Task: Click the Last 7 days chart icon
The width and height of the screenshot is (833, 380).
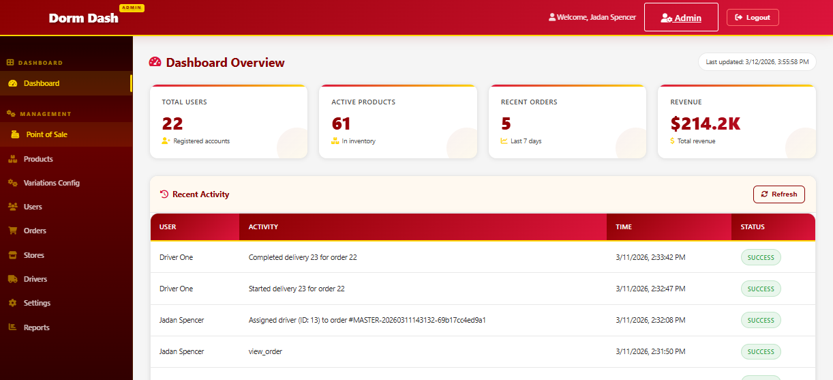Action: coord(504,141)
